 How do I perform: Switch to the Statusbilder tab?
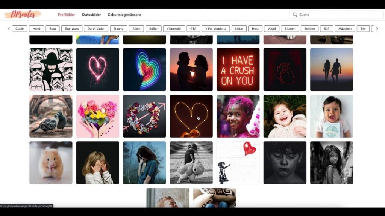[91, 15]
